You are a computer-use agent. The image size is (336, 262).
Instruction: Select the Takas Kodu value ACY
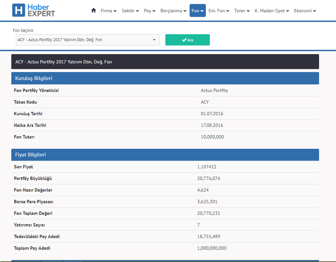tap(205, 102)
